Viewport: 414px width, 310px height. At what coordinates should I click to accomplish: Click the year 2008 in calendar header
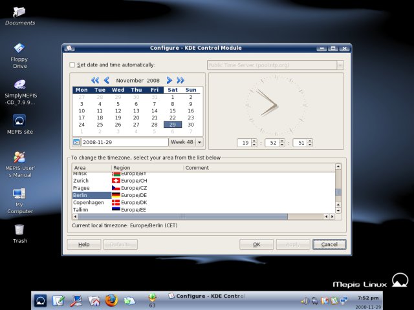coord(153,80)
